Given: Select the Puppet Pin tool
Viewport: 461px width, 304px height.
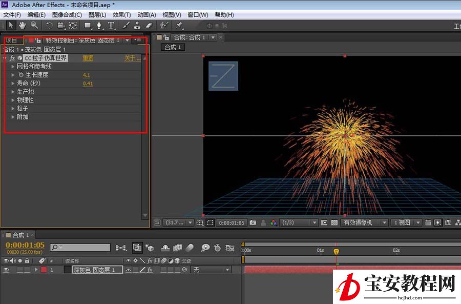Looking at the screenshot, I should tap(179, 26).
